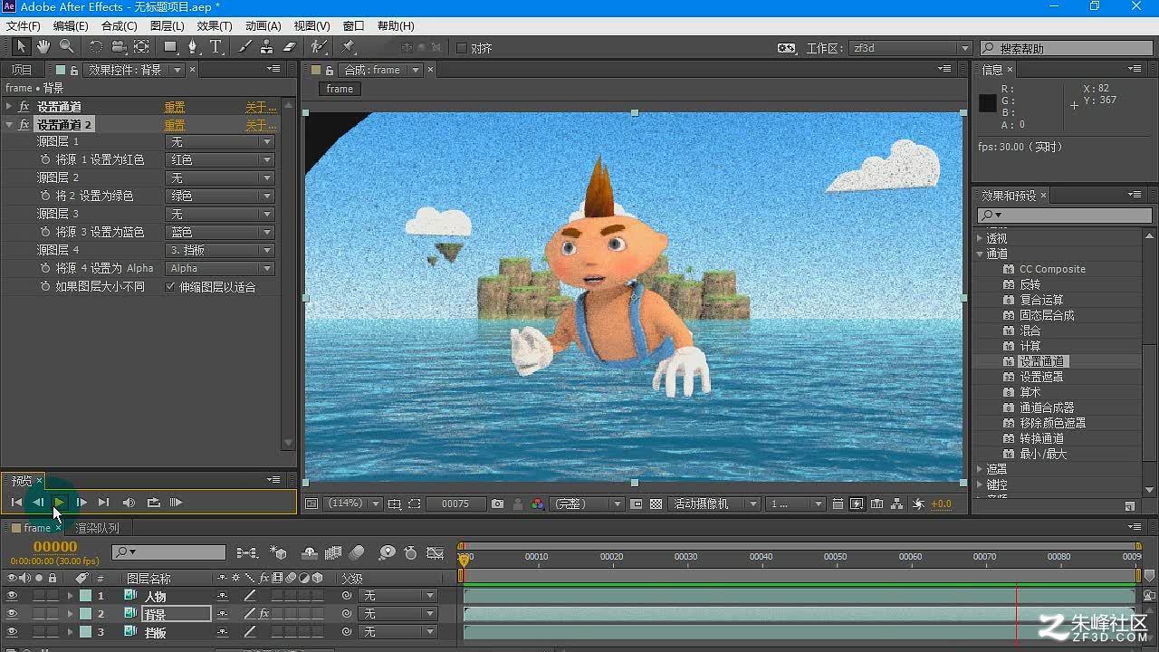Select the Rectangle shape tool

tap(170, 47)
